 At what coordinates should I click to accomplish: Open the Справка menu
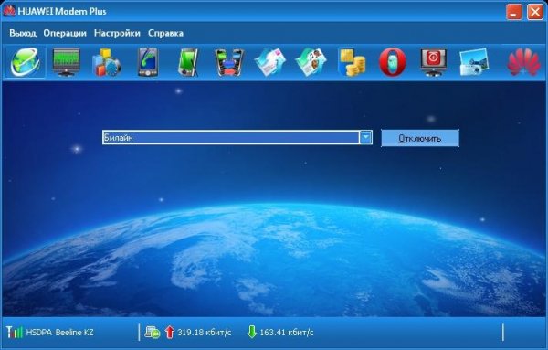tap(165, 33)
